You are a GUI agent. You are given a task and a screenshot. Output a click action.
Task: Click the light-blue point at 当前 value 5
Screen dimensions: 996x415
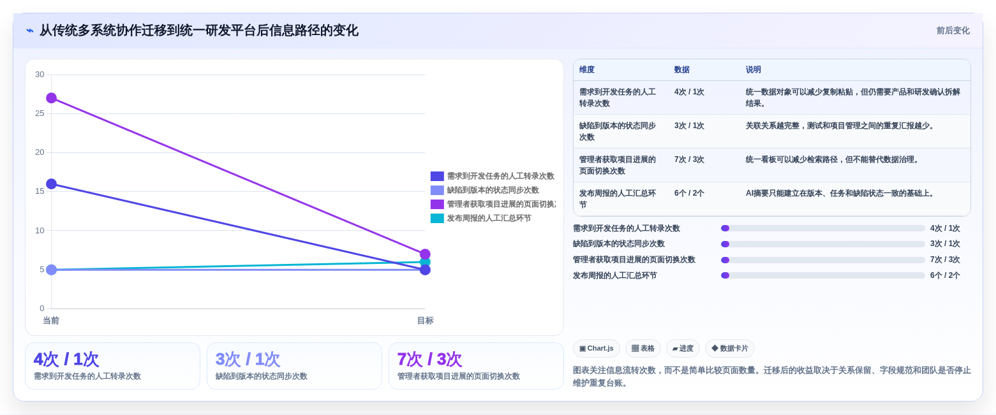click(52, 270)
